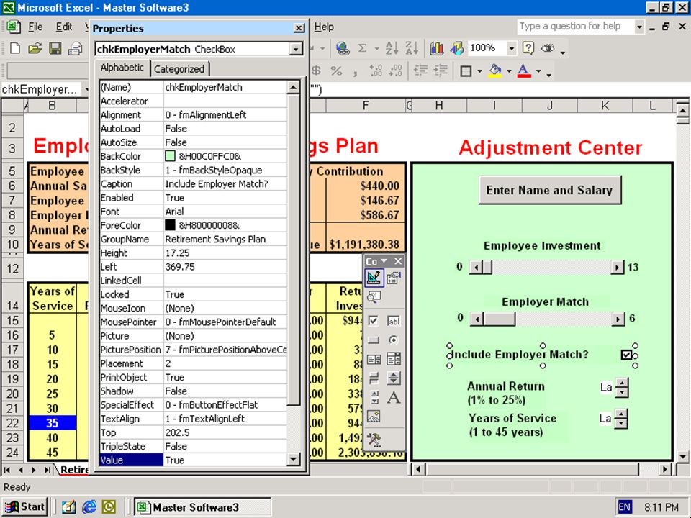Click the AutoSum sigma icon
This screenshot has width=691, height=518.
[x=362, y=48]
